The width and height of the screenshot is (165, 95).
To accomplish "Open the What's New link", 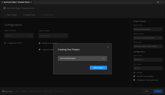I will coord(48,91).
